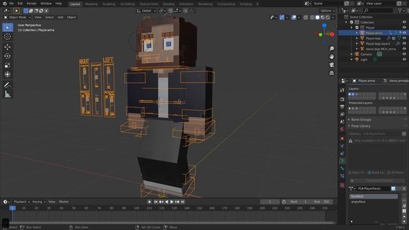Click the pan view hand icon

(x=332, y=57)
